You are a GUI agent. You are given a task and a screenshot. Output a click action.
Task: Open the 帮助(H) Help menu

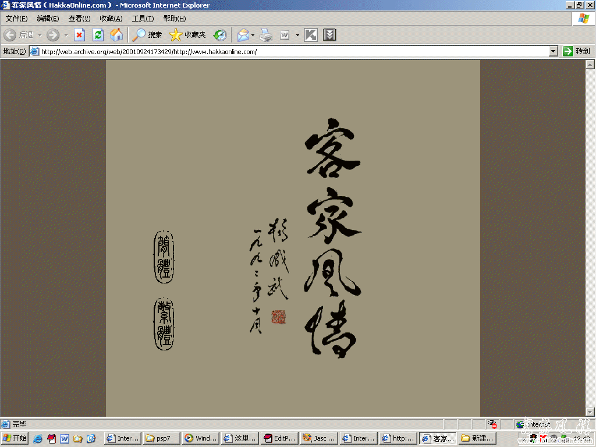[175, 19]
